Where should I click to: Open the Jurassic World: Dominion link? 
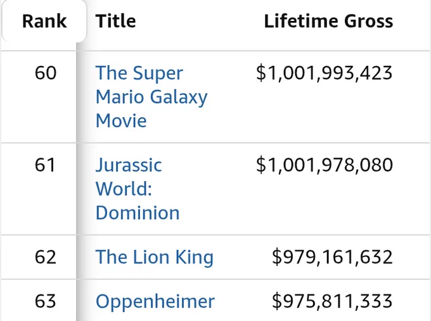138,189
